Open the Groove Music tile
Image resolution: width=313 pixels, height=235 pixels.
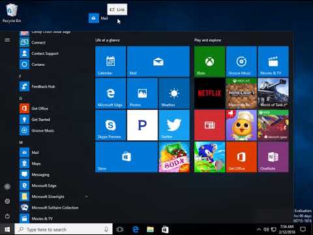(x=241, y=61)
